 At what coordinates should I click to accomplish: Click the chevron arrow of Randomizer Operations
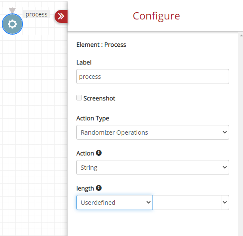(x=225, y=132)
